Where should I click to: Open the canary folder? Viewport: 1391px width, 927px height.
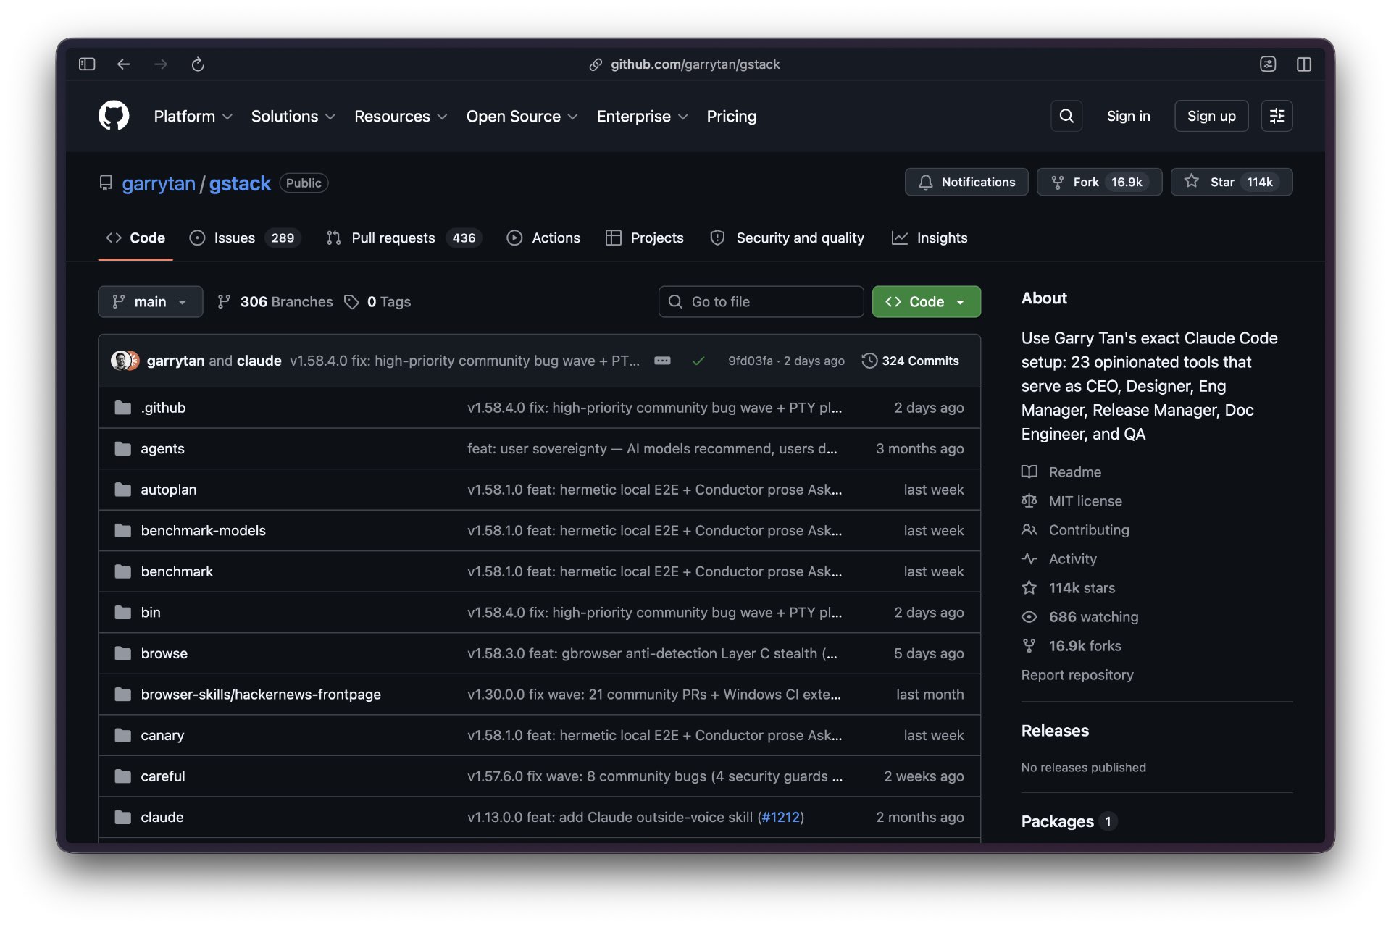point(162,736)
